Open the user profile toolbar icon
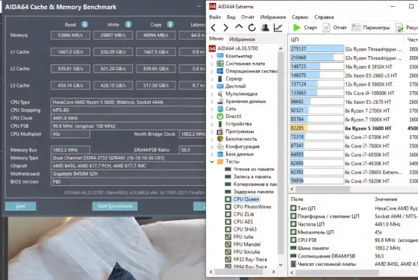Screen dimensions: 418x280 (265, 28)
